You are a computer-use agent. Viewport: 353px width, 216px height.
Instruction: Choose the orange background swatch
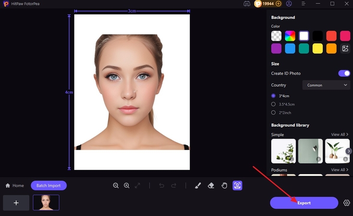click(331, 49)
